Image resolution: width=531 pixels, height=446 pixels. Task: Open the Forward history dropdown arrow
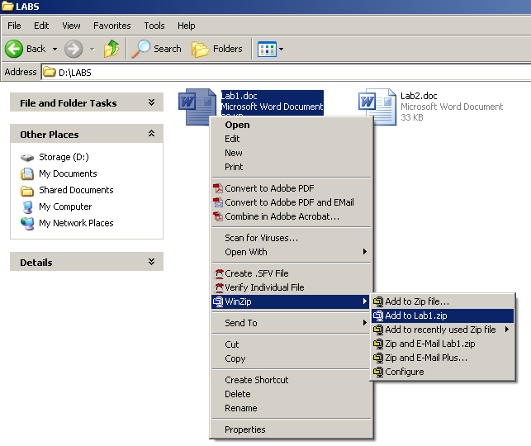[x=92, y=49]
